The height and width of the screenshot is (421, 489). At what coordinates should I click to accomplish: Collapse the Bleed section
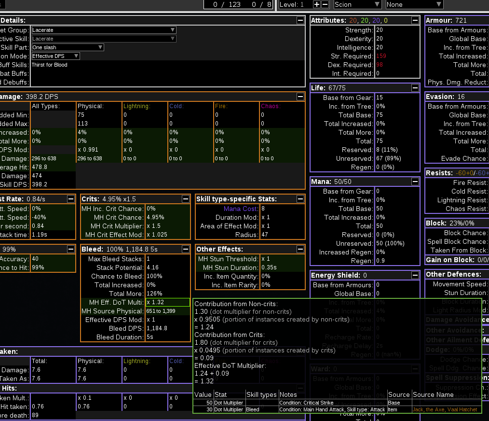pos(186,249)
